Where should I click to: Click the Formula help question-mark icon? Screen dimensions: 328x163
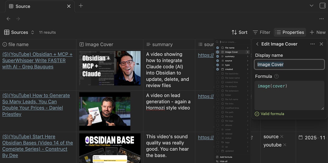coord(276,76)
